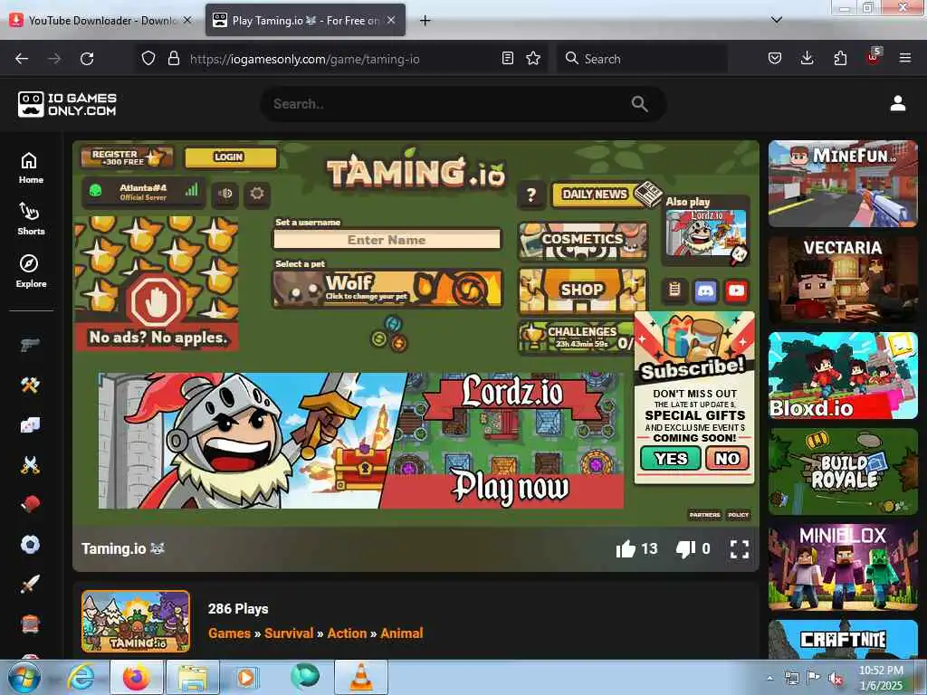
Task: Open the Firefox hamburger application menu
Action: point(904,59)
